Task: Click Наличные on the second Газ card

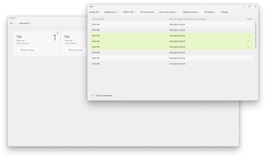Action: 69,41
